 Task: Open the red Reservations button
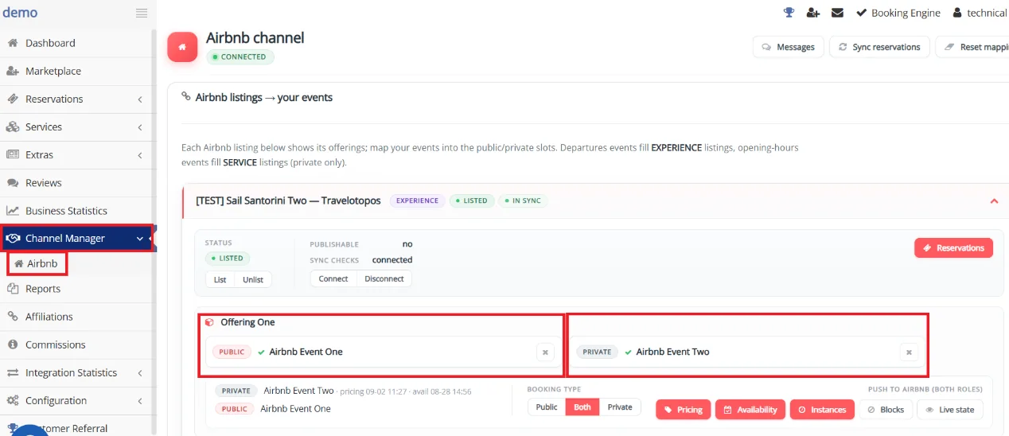tap(953, 247)
